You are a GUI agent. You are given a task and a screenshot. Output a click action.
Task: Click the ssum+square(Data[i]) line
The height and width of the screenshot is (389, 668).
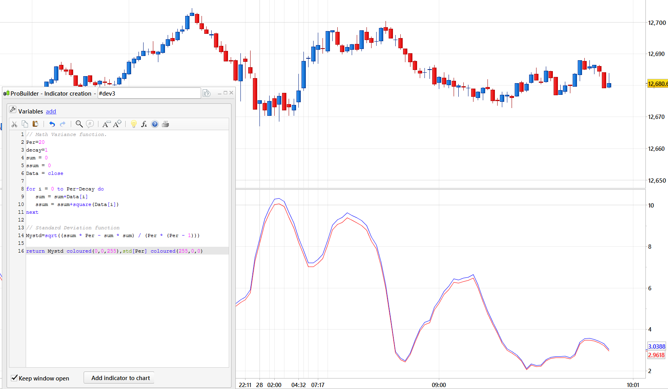(77, 204)
